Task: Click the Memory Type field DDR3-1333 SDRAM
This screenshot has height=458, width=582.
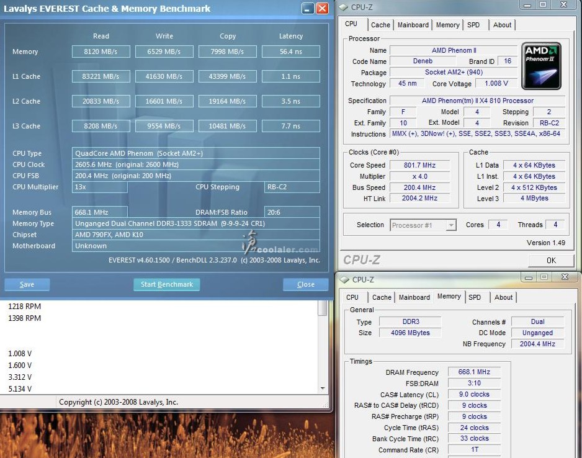Action: pyautogui.click(x=195, y=223)
